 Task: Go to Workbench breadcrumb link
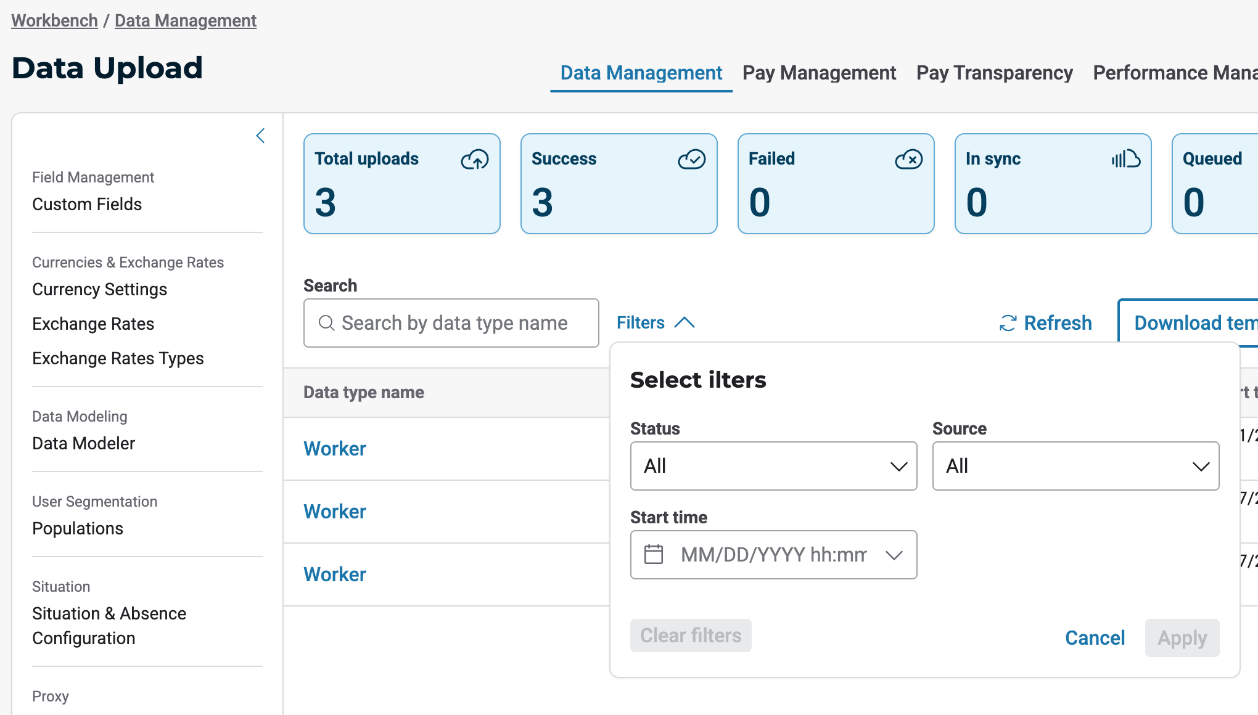tap(54, 20)
